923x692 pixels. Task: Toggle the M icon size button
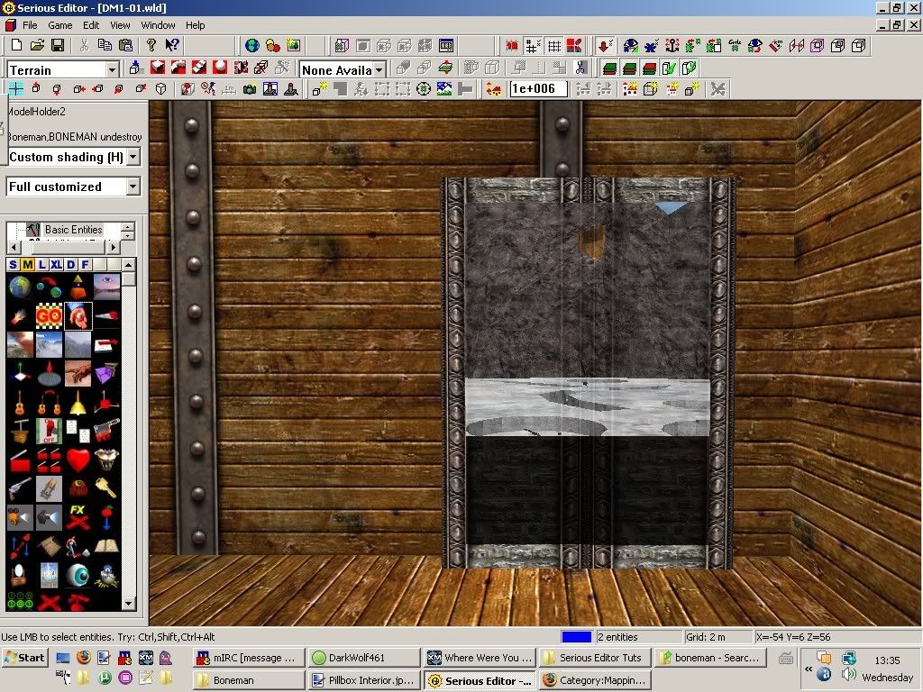[x=28, y=264]
